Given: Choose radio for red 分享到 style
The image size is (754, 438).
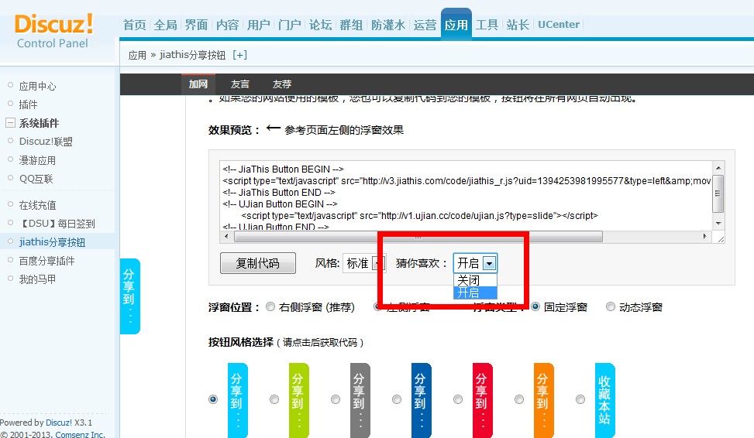Looking at the screenshot, I should (458, 399).
